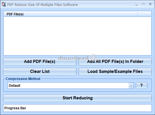Click the application icon in the title bar

(4, 5)
